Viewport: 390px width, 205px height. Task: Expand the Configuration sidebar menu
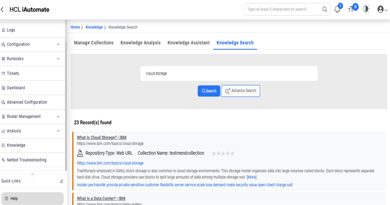[x=58, y=44]
